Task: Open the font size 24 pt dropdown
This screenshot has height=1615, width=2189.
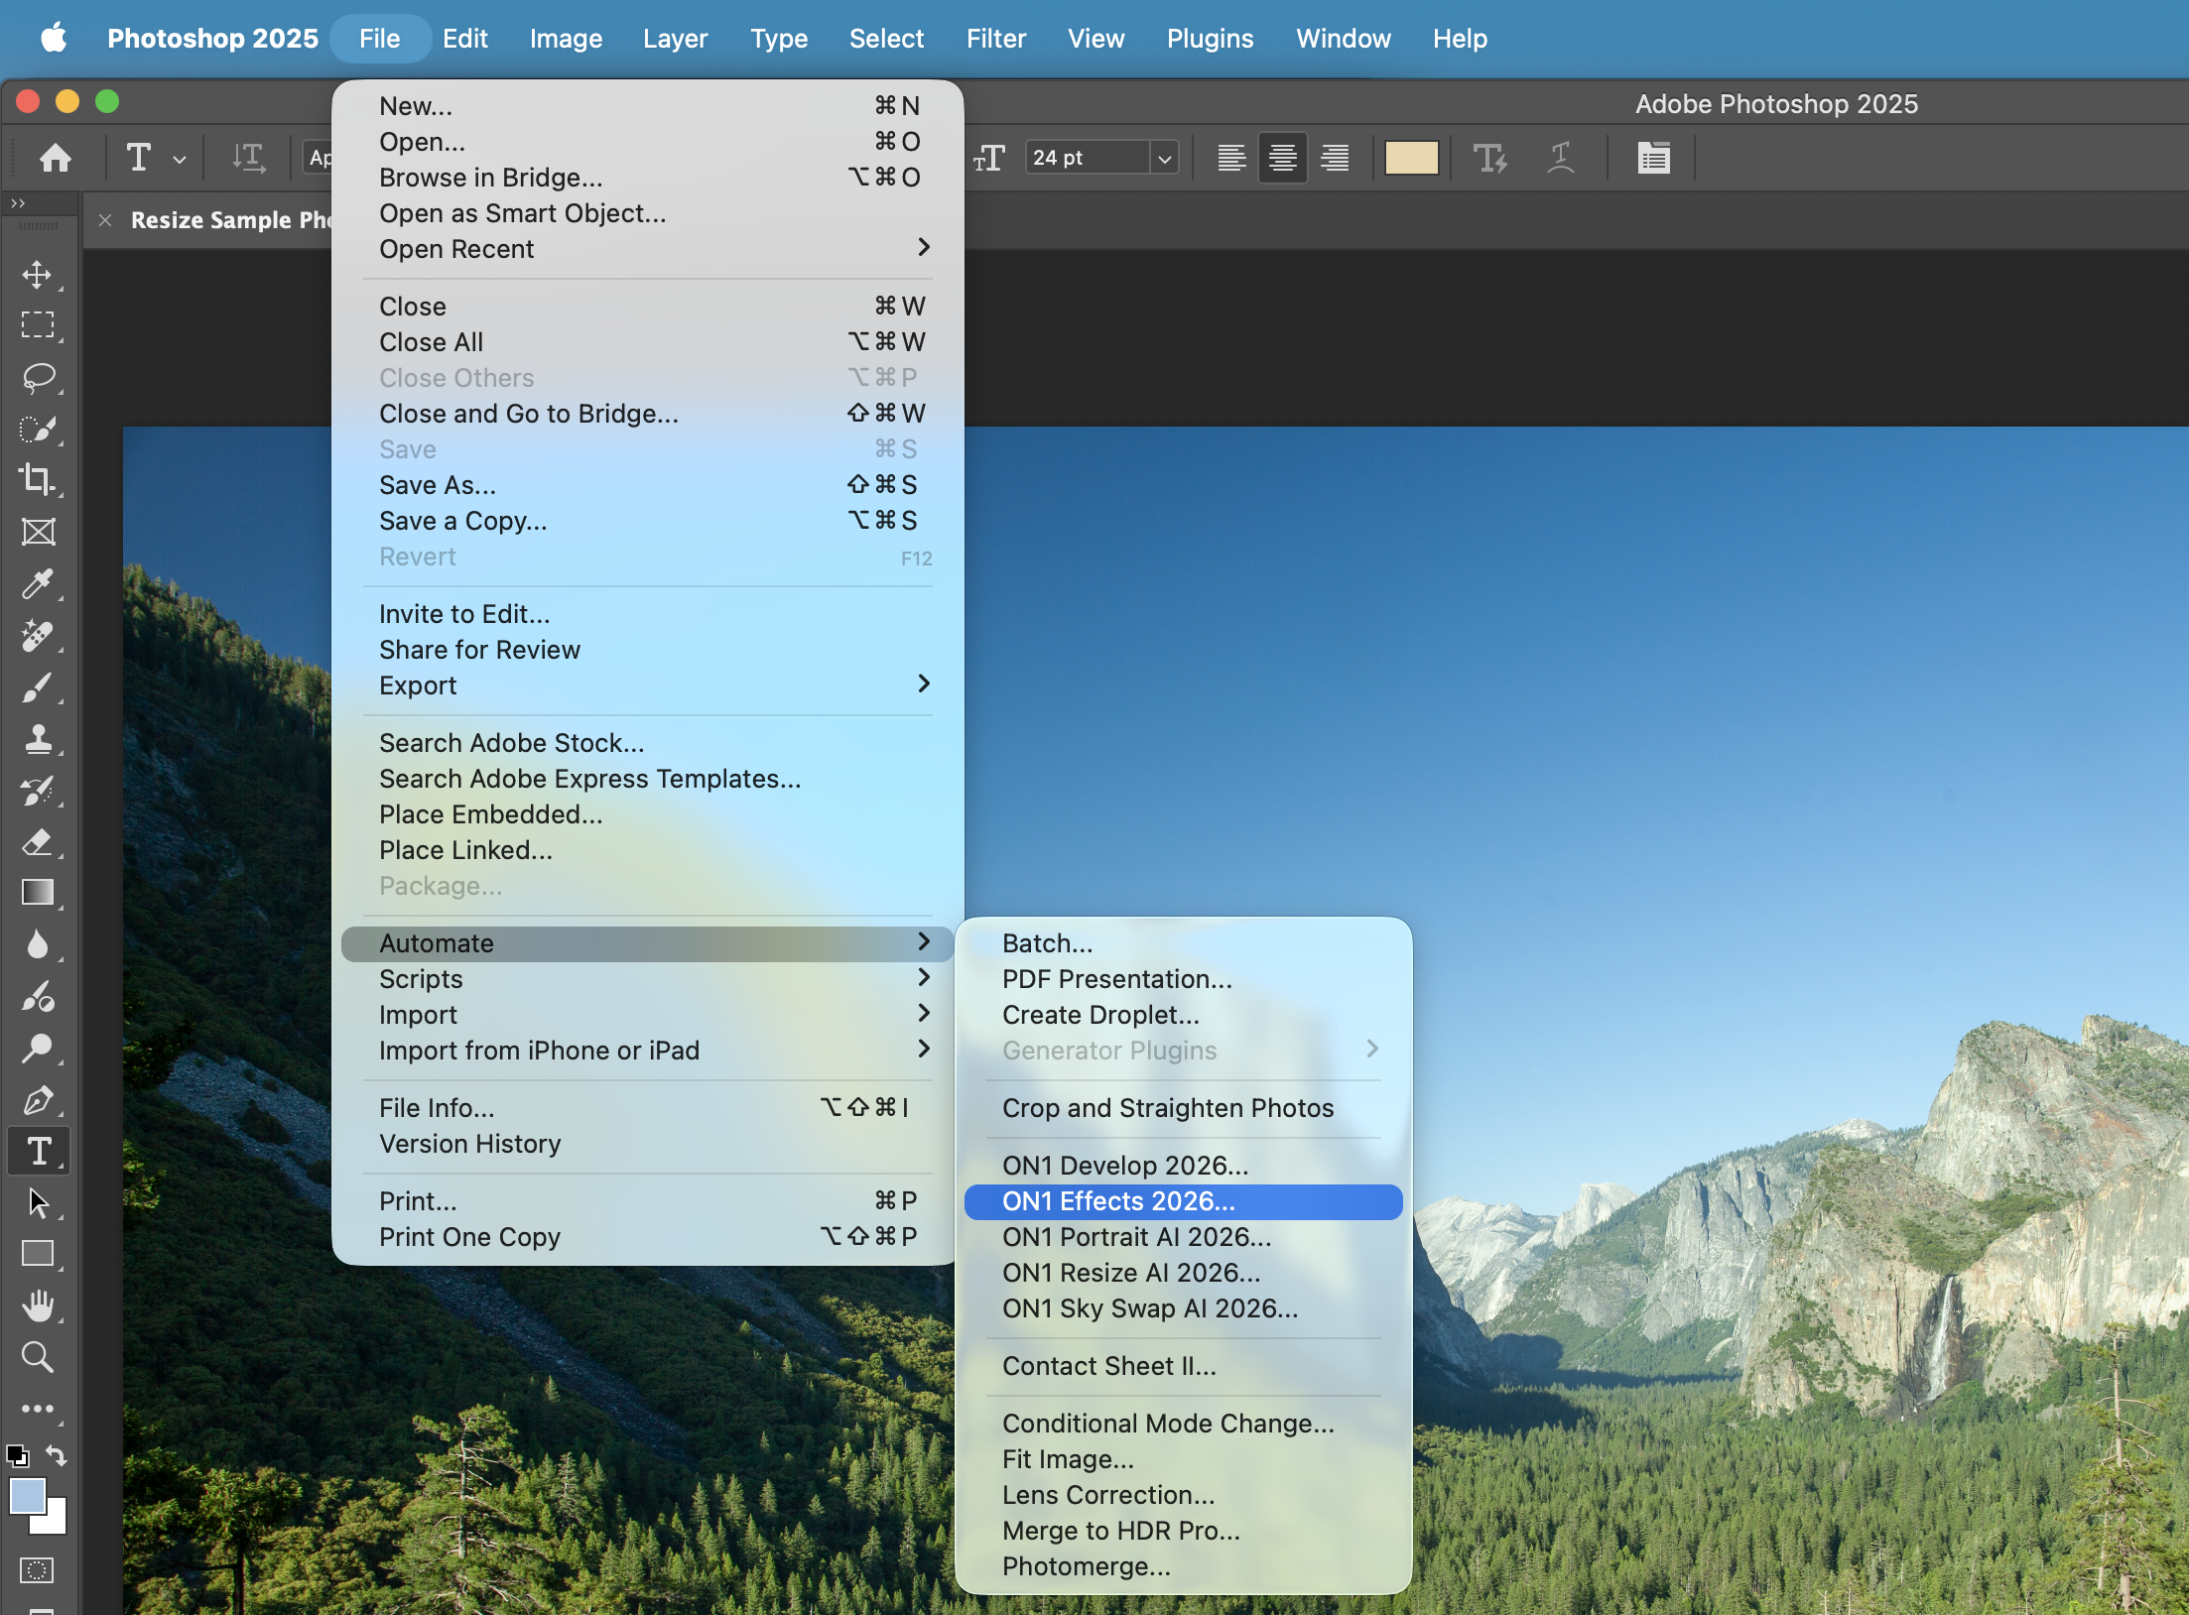Action: 1164,158
